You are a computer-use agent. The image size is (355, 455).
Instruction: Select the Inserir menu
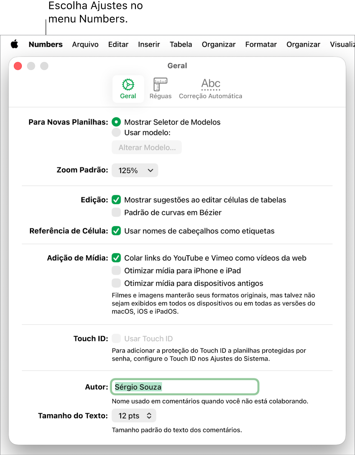(x=149, y=44)
